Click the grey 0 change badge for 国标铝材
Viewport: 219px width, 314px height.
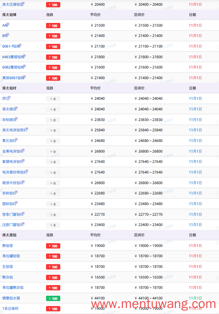(x=53, y=204)
